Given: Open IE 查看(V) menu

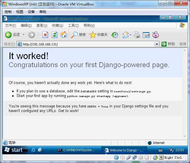Looking at the screenshot, I should coord(42,25).
